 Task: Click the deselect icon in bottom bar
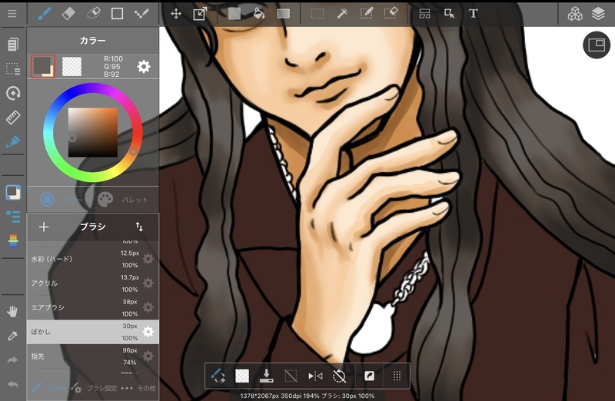point(291,376)
